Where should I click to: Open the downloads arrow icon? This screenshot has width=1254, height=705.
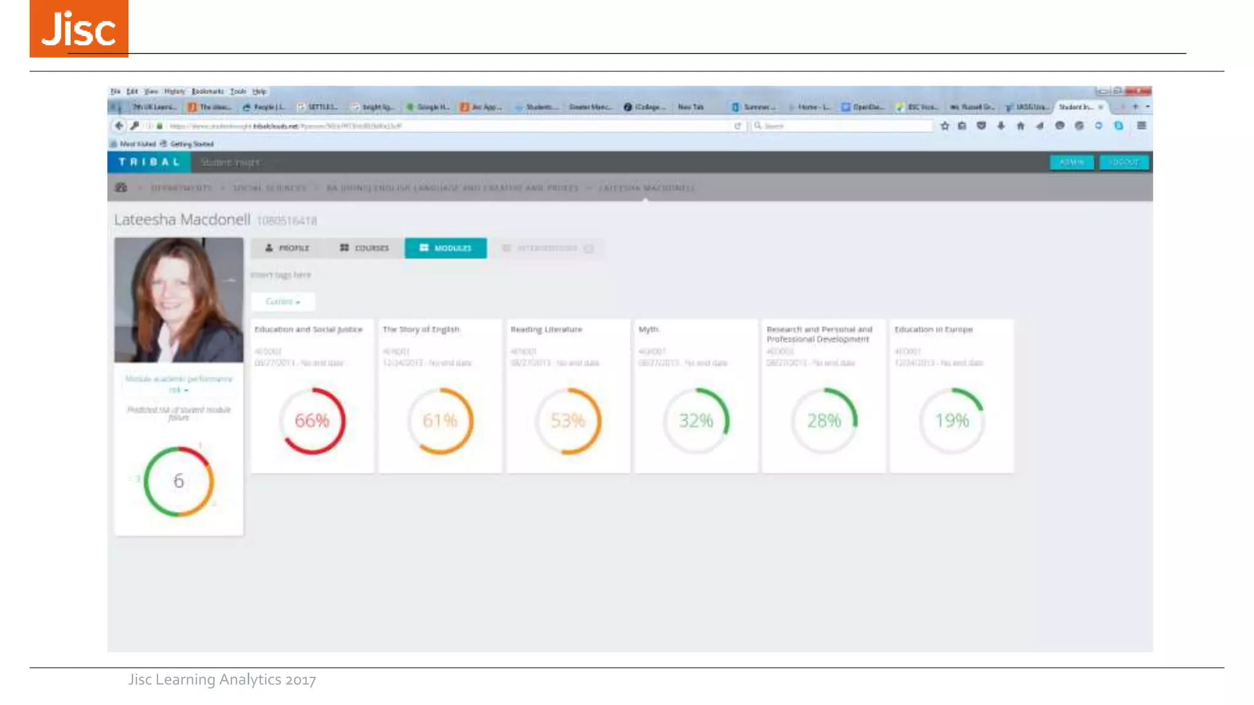pyautogui.click(x=1001, y=125)
